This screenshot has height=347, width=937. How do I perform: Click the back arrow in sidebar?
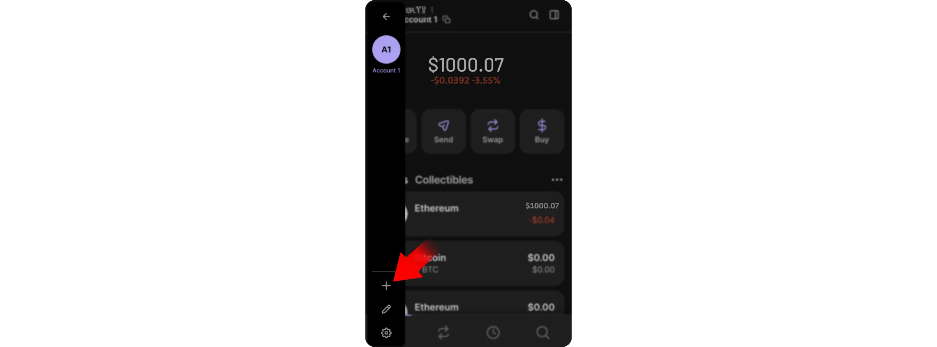coord(386,16)
